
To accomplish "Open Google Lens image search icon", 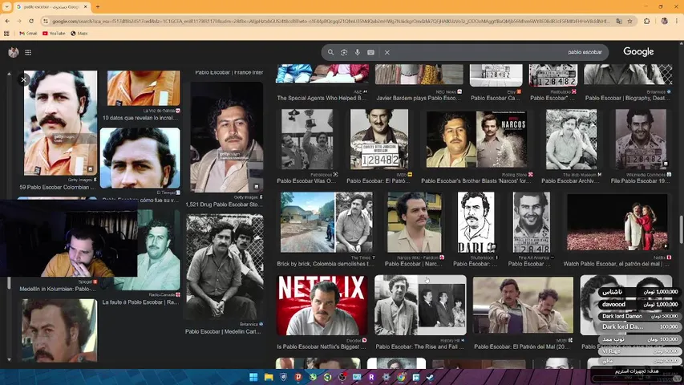I will tap(344, 52).
